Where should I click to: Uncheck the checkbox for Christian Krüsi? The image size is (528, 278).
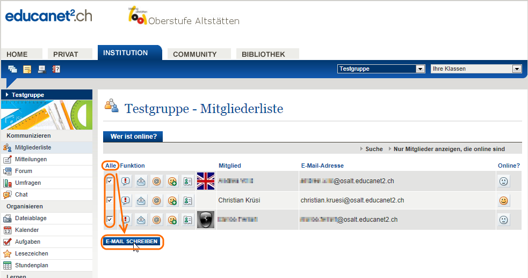[x=110, y=200]
